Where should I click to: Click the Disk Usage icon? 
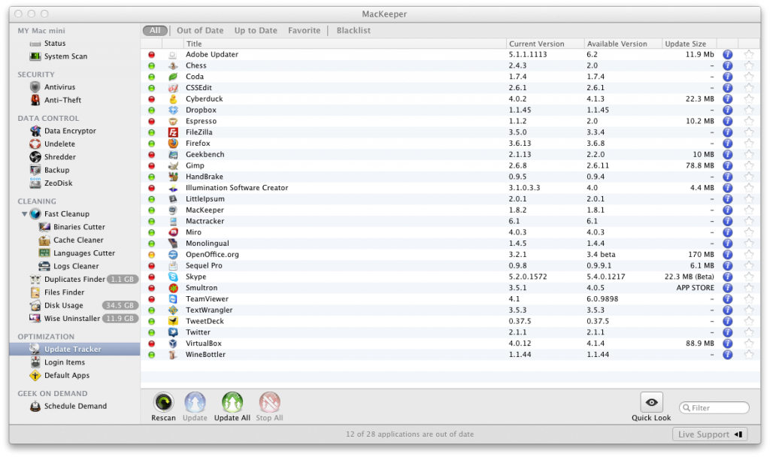[x=35, y=305]
